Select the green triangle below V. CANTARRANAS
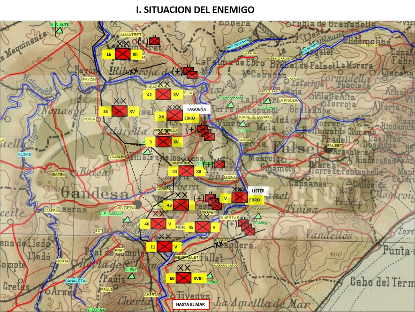This screenshot has height=312, width=415. point(231,104)
